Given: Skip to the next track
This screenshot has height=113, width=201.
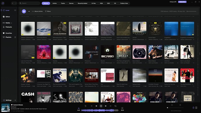Looking at the screenshot, I should pos(106,106).
